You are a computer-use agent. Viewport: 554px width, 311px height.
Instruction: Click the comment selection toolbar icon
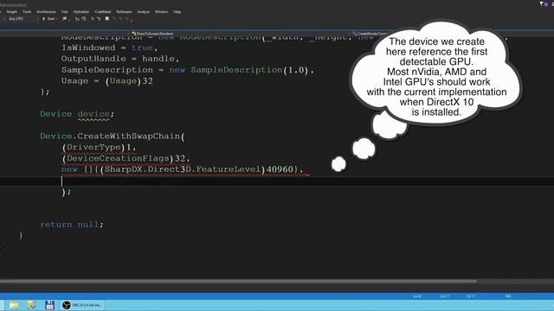93,19
